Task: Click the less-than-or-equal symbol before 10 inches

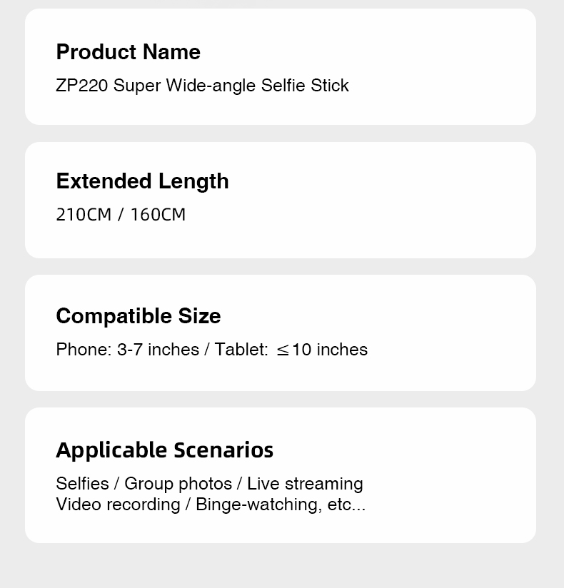Action: [283, 350]
